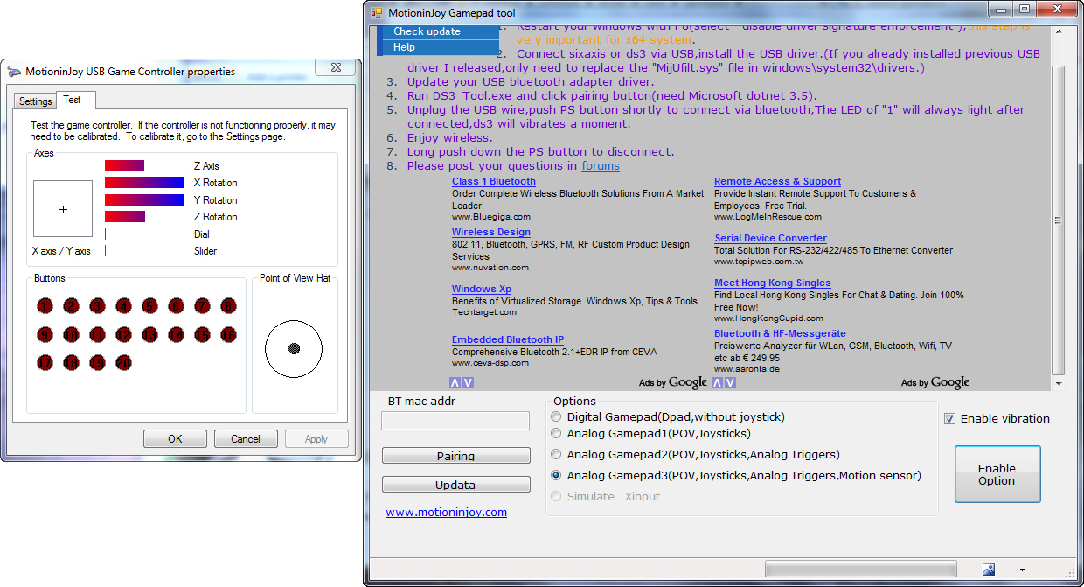
Task: Click button indicator 3 in Buttons group
Action: [x=97, y=305]
